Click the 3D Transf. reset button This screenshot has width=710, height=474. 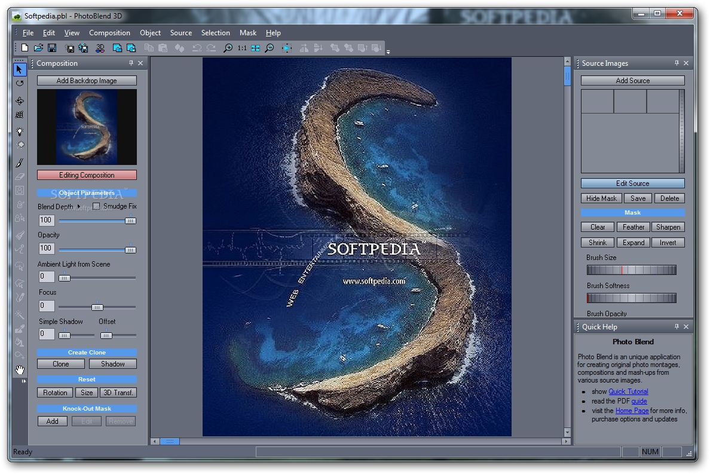tap(118, 393)
